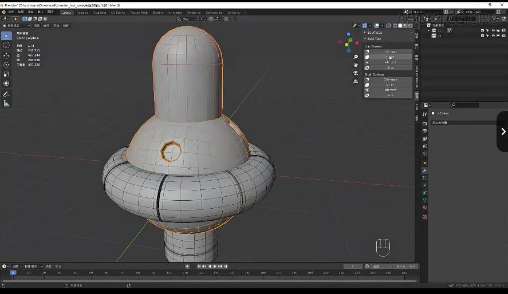
Task: Pick the Scale tool
Action: click(6, 74)
